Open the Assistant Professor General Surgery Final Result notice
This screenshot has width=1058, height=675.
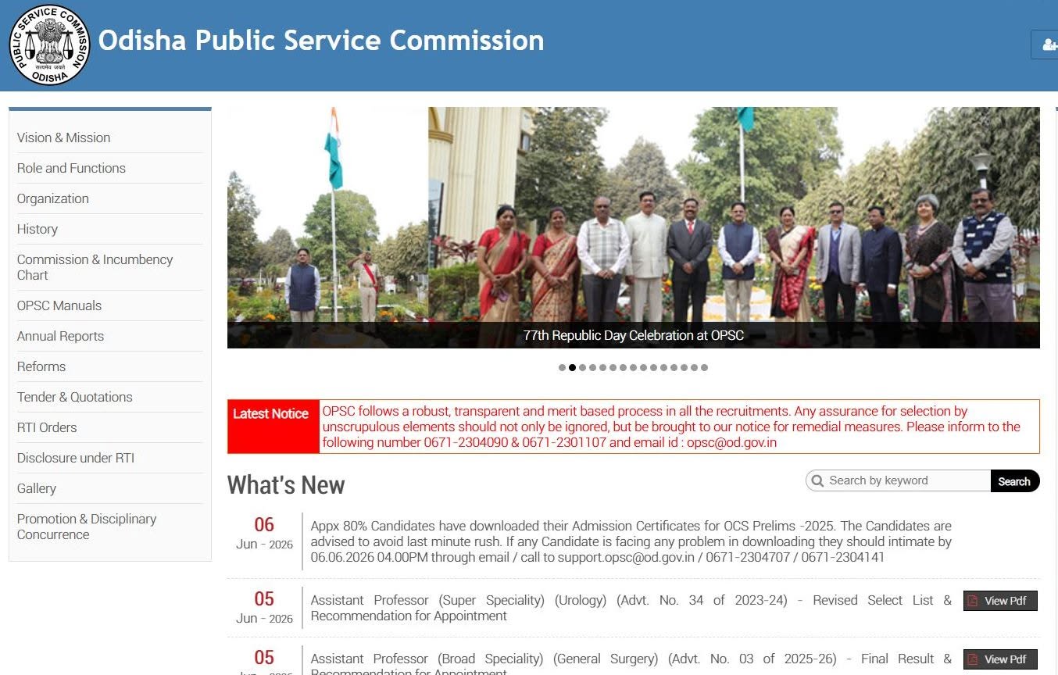631,665
